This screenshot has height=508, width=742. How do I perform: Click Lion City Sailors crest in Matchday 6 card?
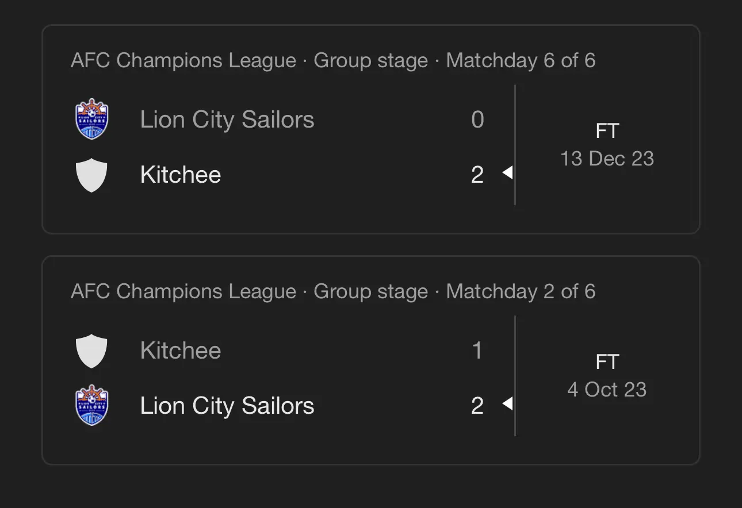[x=92, y=120]
